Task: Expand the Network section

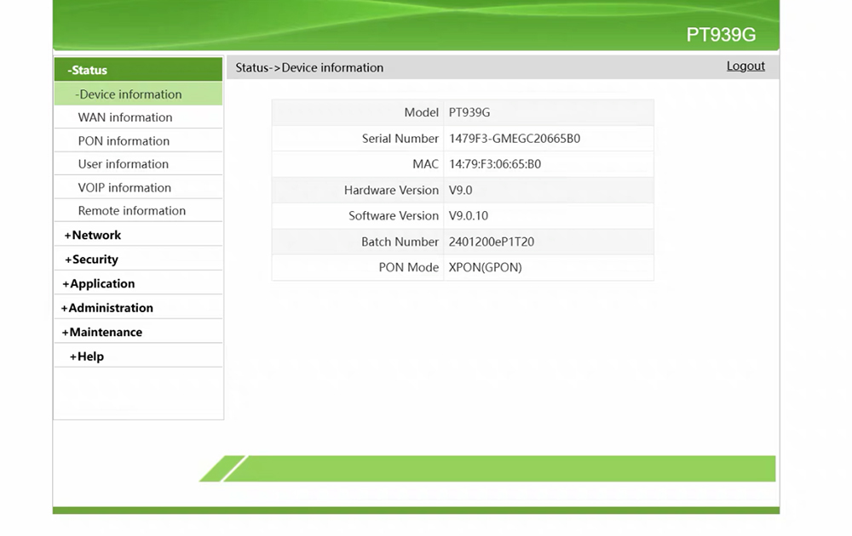Action: 92,235
